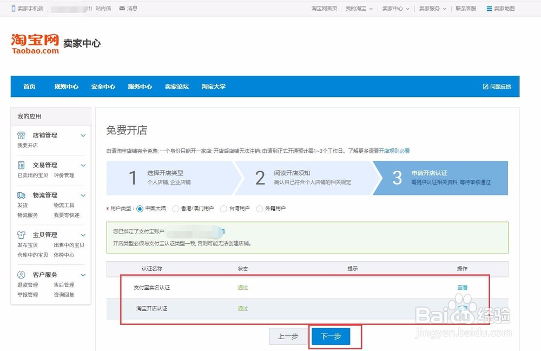This screenshot has width=541, height=351.
Task: Collapse the 交易管理 section chevron
Action: (x=83, y=166)
